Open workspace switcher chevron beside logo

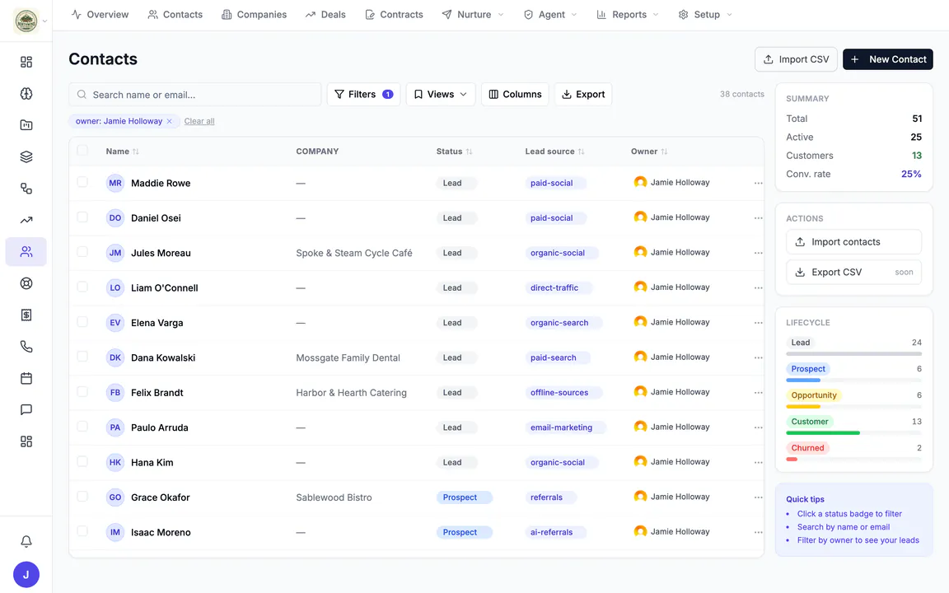click(x=44, y=21)
